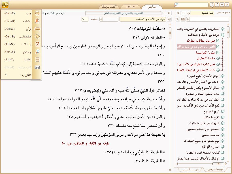
Task: Expand the انتقال به submenu arrow
Action: [x=6, y=75]
